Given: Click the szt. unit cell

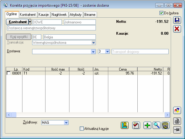Looking at the screenshot, I should [101, 73].
